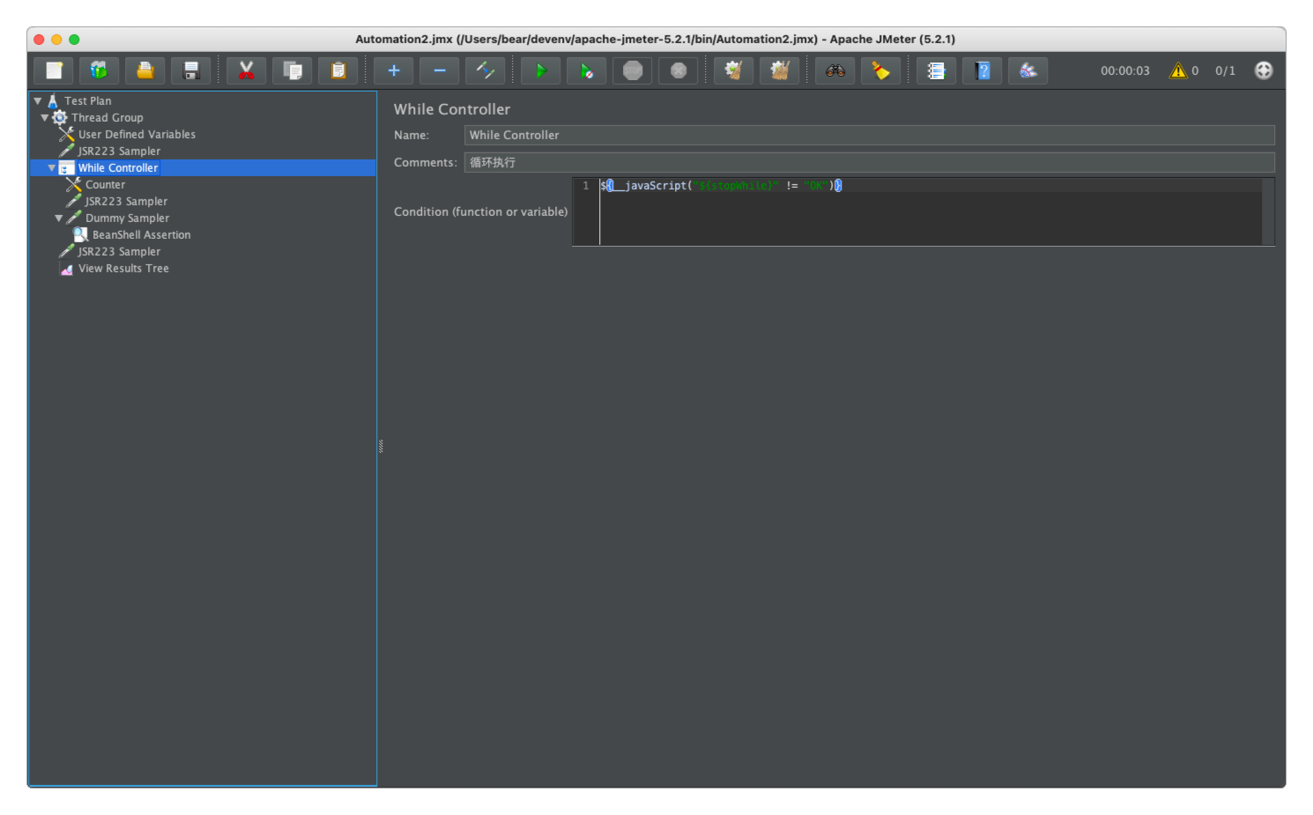1313x815 pixels.
Task: Click the 0/1 thread count indicator
Action: tap(1225, 71)
